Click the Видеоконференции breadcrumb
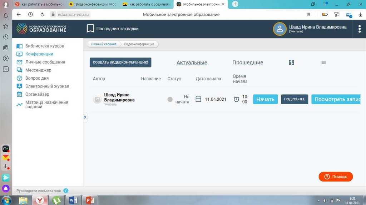This screenshot has width=366, height=205. (139, 44)
